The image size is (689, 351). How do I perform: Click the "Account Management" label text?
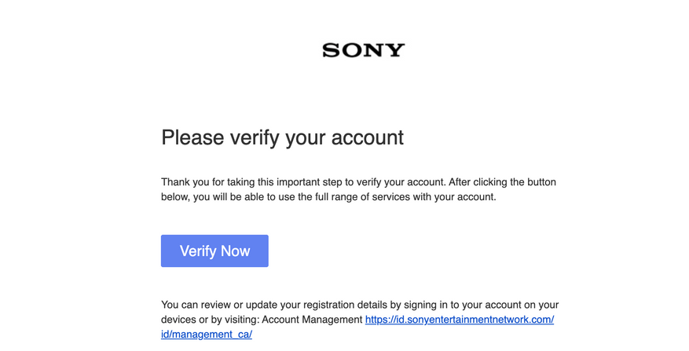pyautogui.click(x=312, y=320)
